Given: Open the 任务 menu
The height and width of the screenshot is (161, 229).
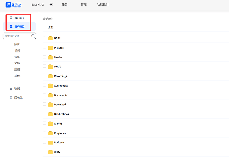Looking at the screenshot, I should pyautogui.click(x=65, y=5).
